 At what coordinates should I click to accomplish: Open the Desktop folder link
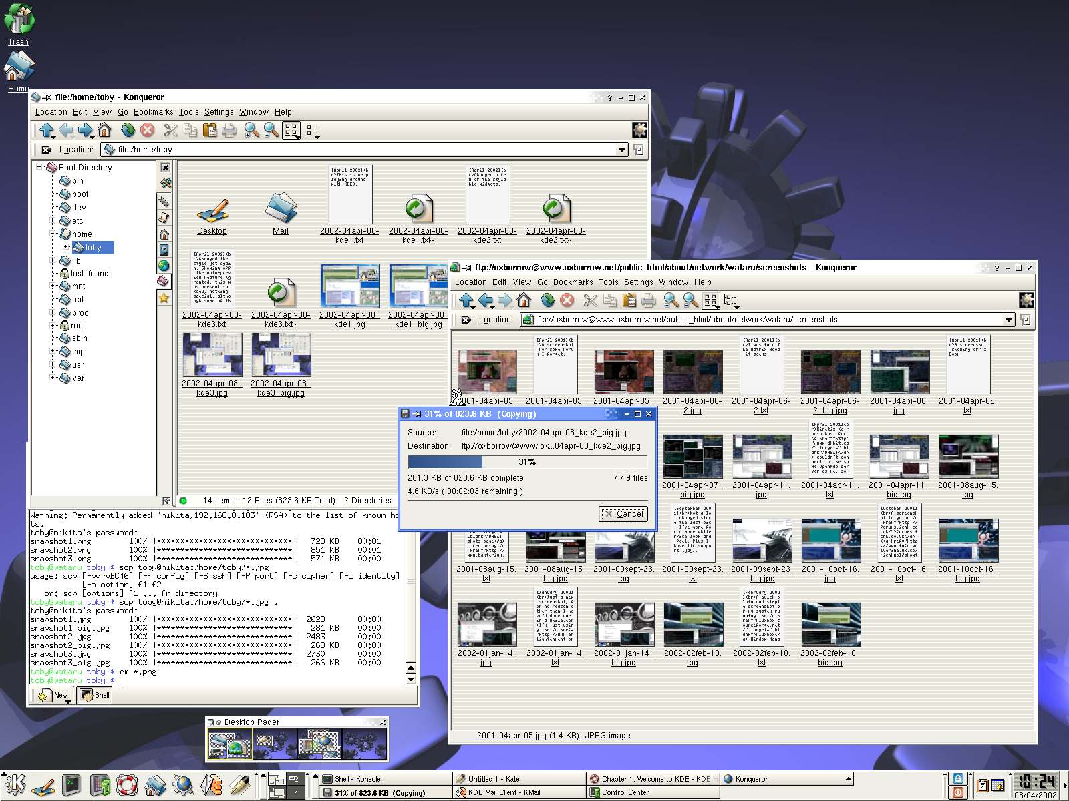pos(212,214)
